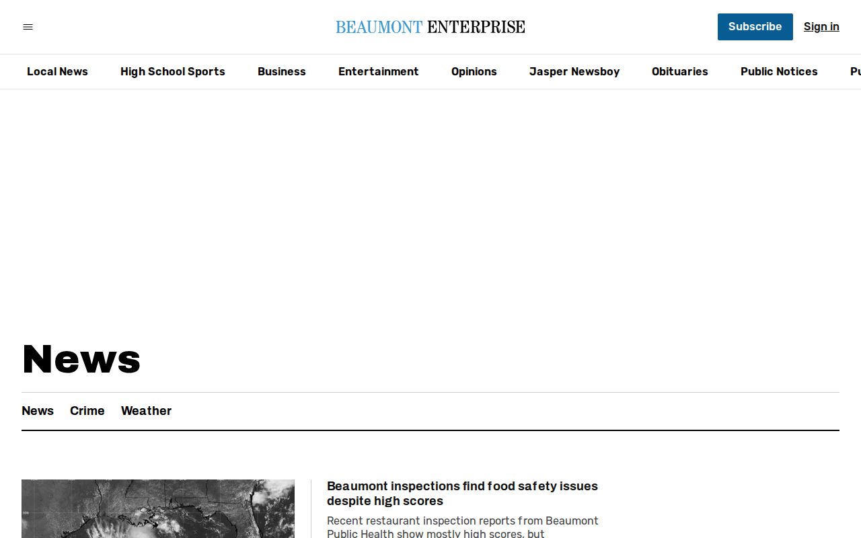
Task: Open the hamburger menu icon
Action: tap(28, 27)
